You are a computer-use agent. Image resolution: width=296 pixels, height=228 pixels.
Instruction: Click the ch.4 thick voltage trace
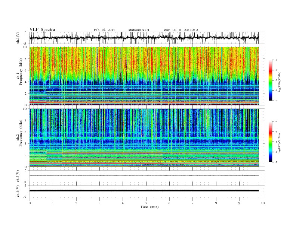pos(144,191)
